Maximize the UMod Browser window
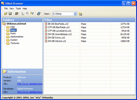Image resolution: width=137 pixels, height=100 pixels. [x=129, y=4]
